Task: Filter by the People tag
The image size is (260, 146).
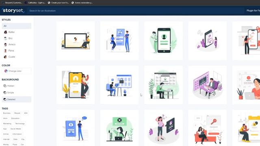Action: point(17,113)
